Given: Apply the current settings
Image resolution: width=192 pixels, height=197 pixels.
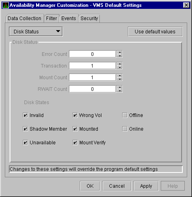Looking at the screenshot, I should click(x=146, y=186).
